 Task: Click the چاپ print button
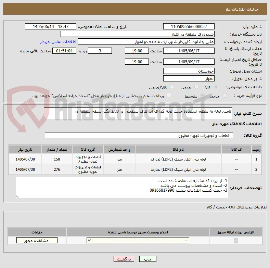point(148,259)
